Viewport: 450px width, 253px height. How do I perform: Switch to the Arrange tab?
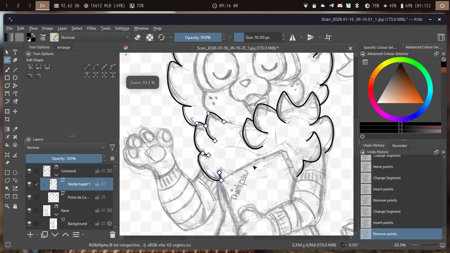click(64, 47)
